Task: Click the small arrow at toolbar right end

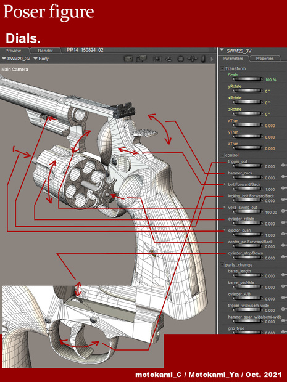Action: tap(212, 59)
